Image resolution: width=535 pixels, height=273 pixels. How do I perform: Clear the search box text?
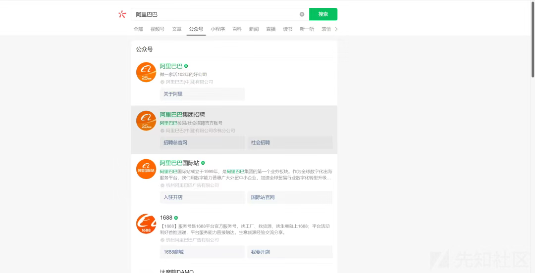tap(302, 14)
